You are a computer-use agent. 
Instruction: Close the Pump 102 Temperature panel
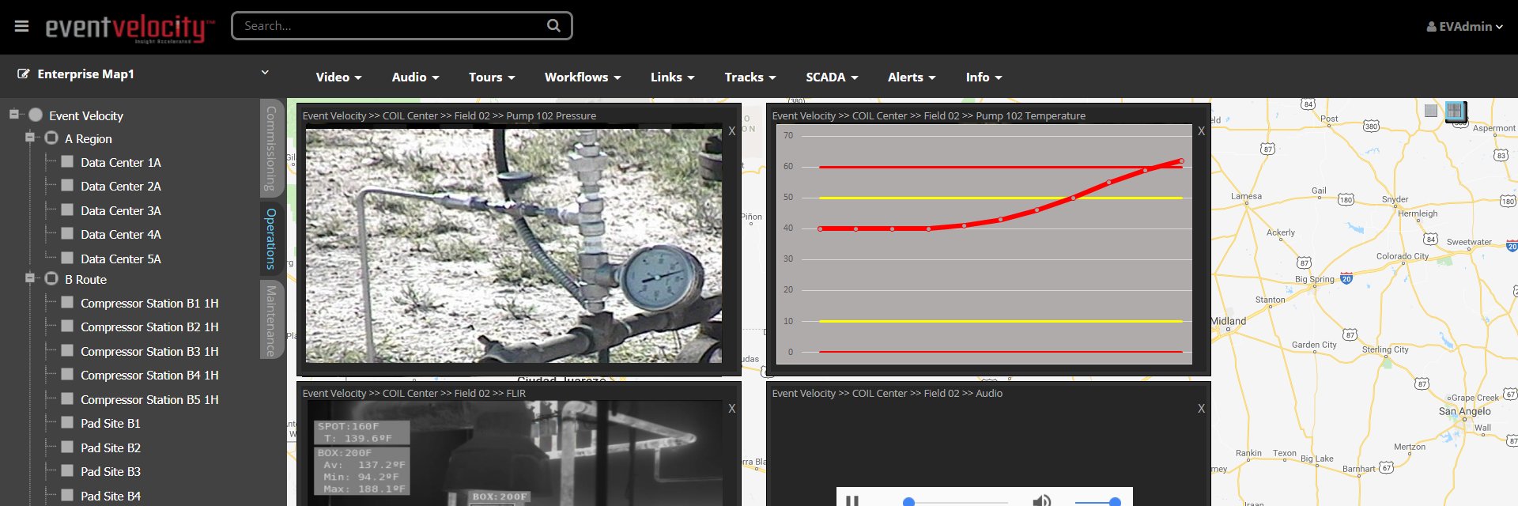pos(1201,131)
